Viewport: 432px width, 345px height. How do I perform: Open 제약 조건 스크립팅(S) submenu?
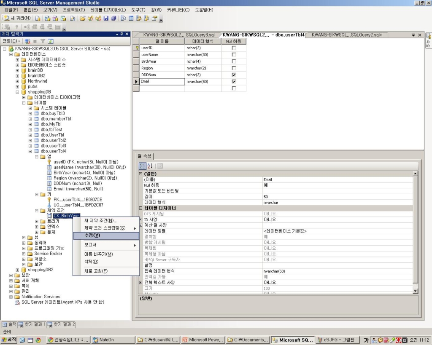[106, 228]
